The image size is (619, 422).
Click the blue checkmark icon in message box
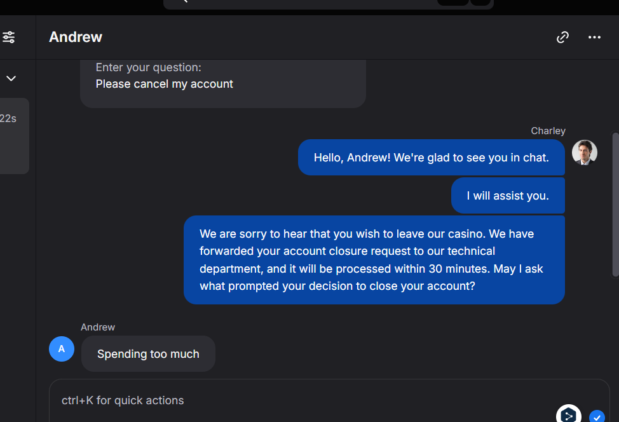(x=596, y=417)
